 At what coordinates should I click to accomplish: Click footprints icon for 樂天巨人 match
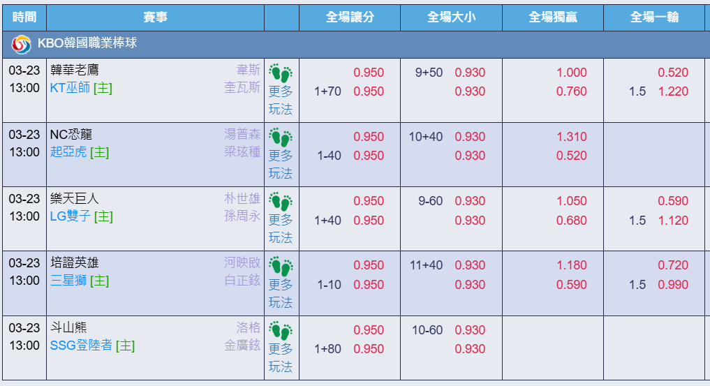[280, 201]
